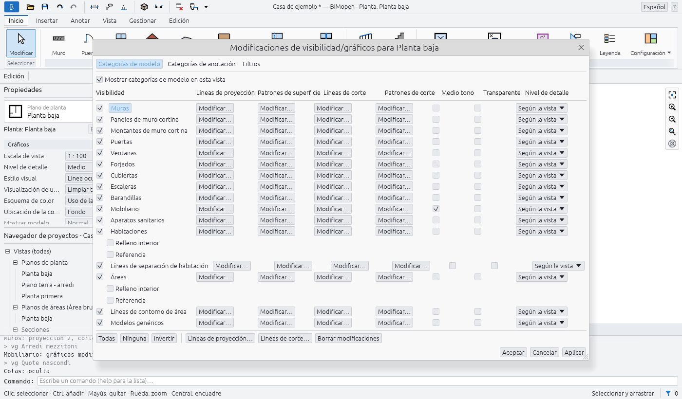Screen dimensions: 682x399
Task: Click the Aceptar button
Action: 513,352
